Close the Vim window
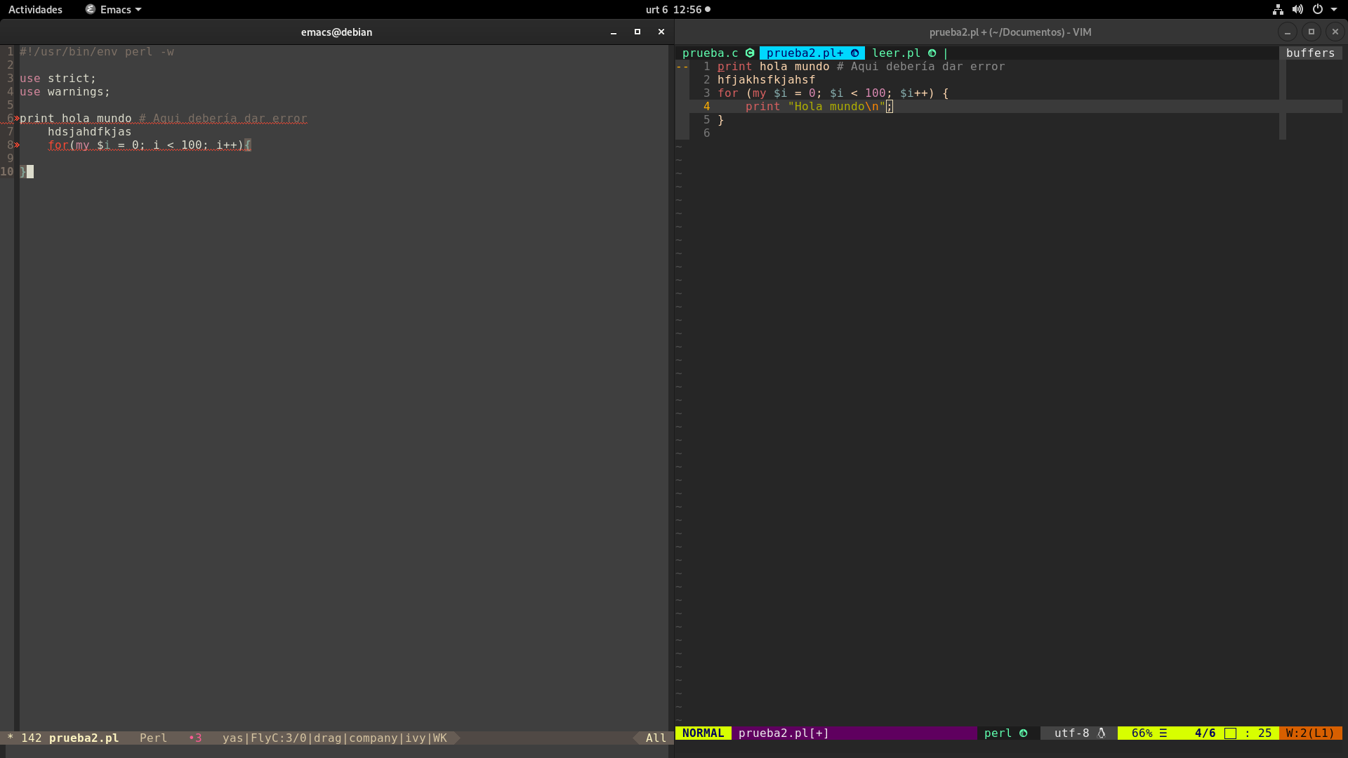The height and width of the screenshot is (758, 1348). click(x=1335, y=32)
